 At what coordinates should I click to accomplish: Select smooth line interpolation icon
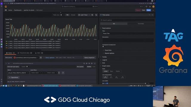click(111, 77)
